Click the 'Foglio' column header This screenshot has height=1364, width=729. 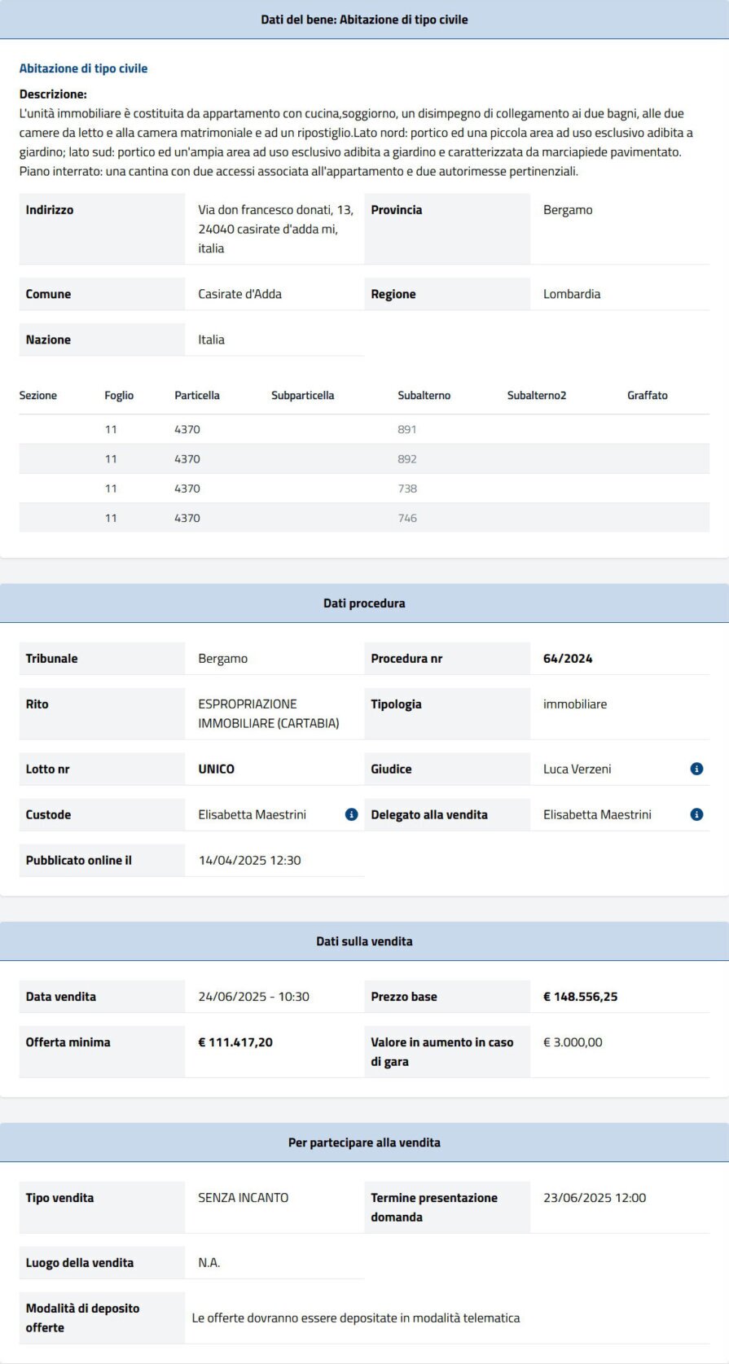(x=119, y=396)
